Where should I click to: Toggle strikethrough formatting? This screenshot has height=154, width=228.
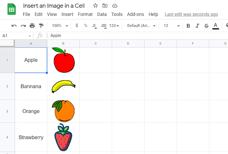pos(206,26)
